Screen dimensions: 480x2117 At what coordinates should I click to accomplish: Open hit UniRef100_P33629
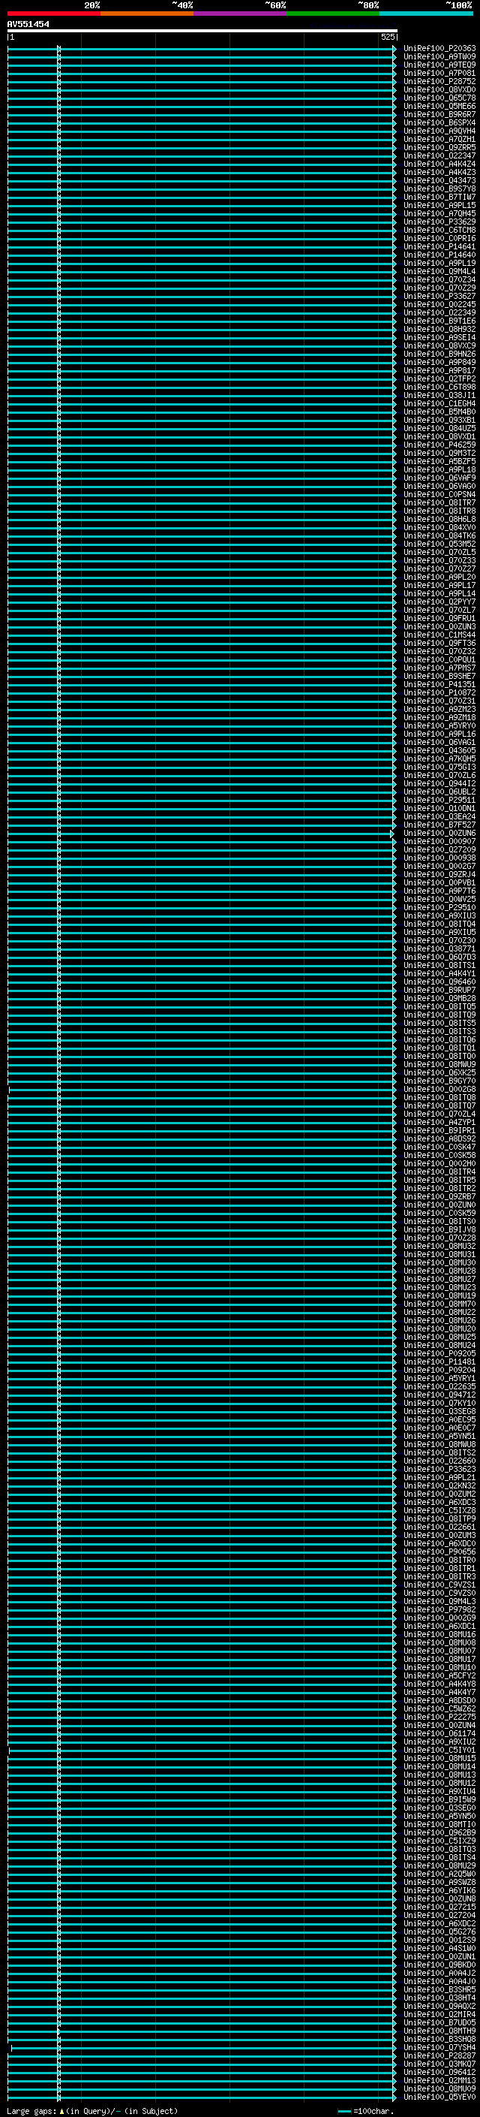[439, 222]
